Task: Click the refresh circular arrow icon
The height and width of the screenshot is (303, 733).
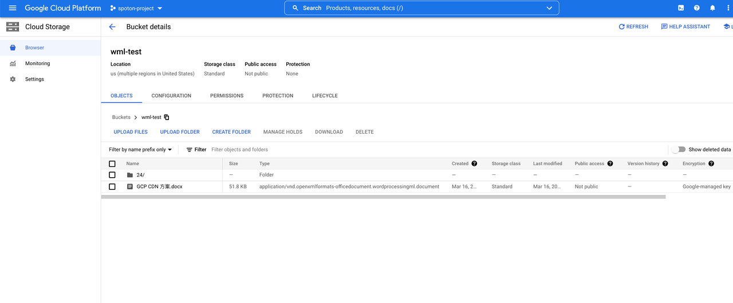Action: point(622,27)
